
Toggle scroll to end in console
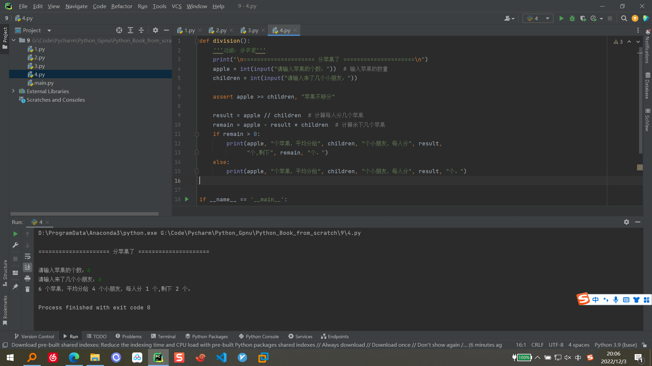click(28, 267)
